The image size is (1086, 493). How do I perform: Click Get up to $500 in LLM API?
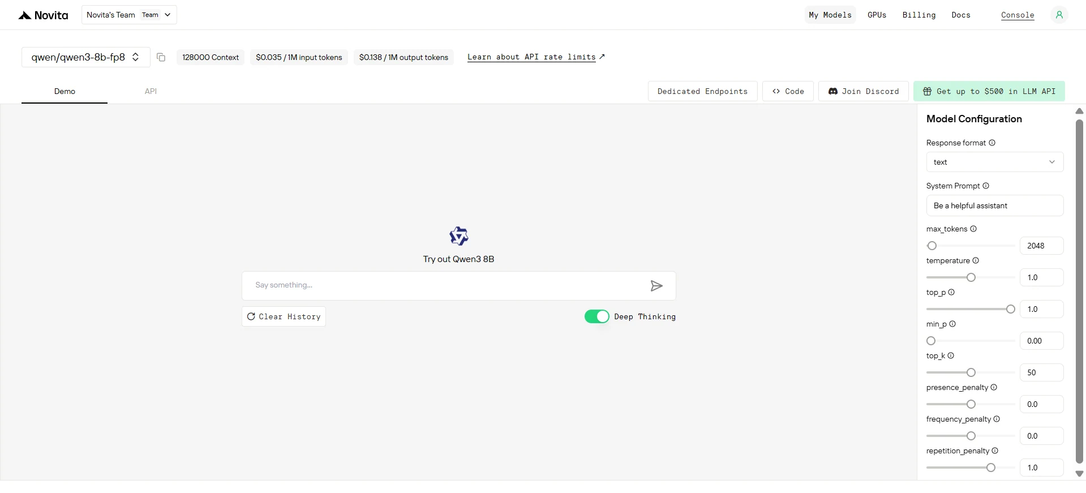[x=989, y=91]
